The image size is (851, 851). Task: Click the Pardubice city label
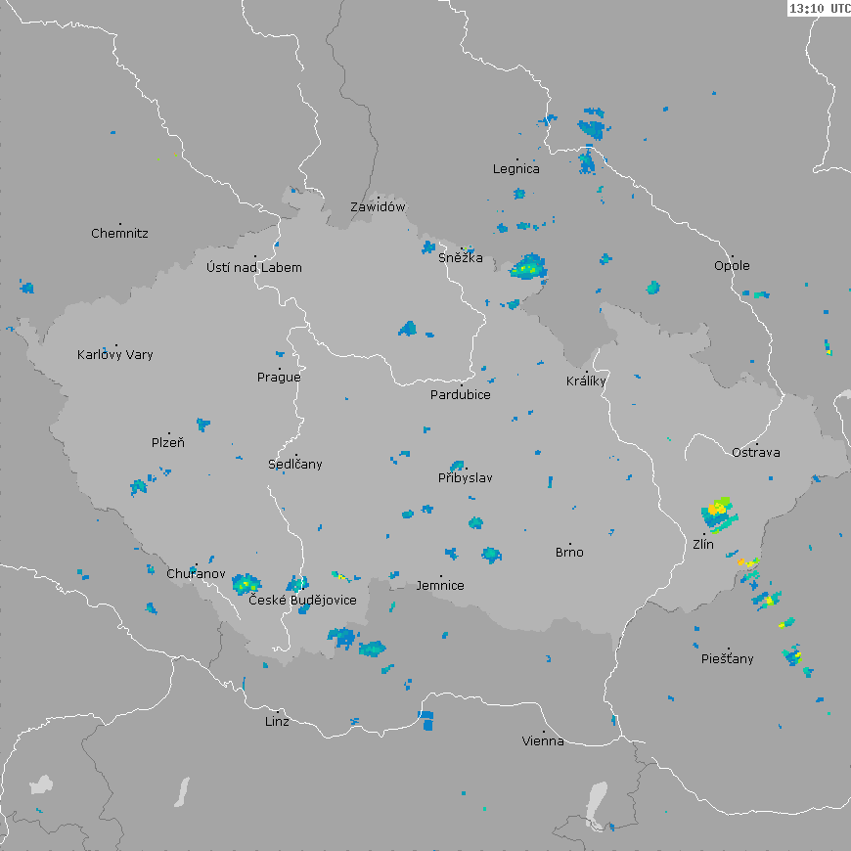click(x=460, y=395)
